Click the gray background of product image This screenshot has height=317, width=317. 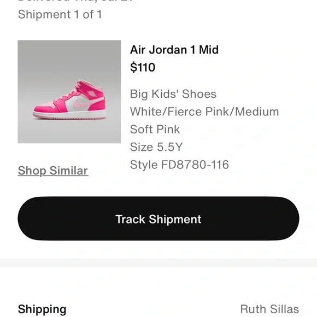pos(69,58)
